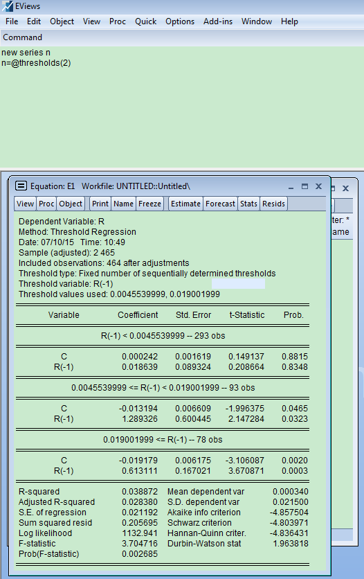Image resolution: width=364 pixels, height=579 pixels.
Task: Open the Options menu
Action: tap(180, 21)
